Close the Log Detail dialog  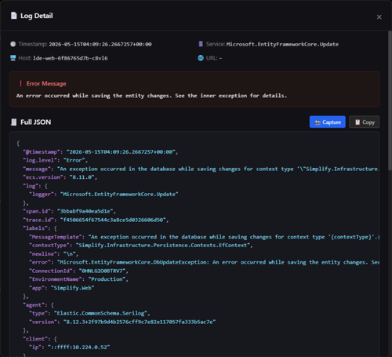[379, 17]
